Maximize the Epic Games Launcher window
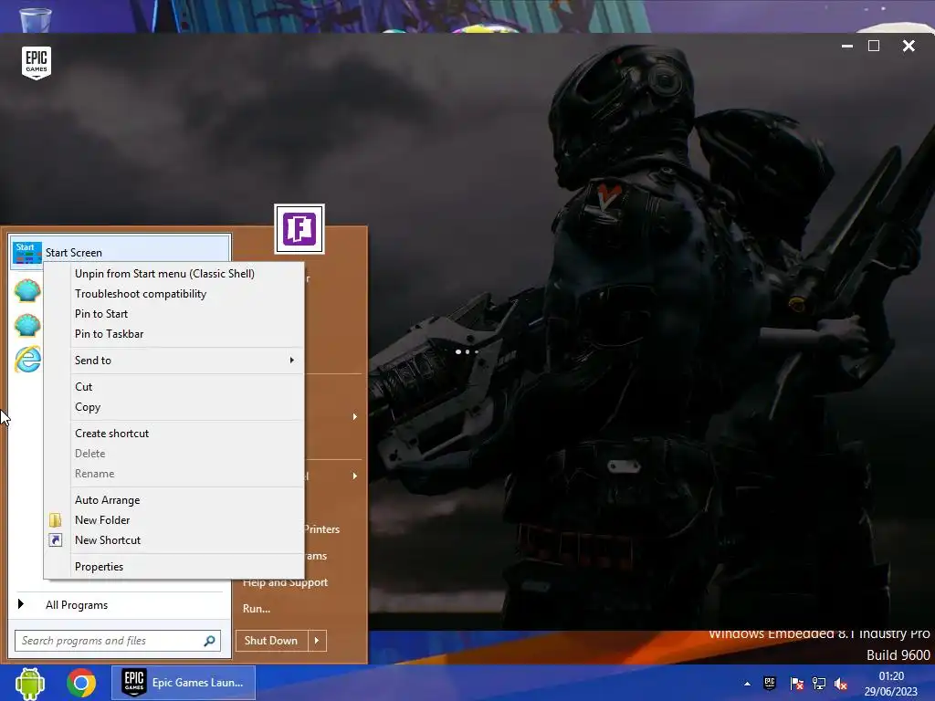Image resolution: width=935 pixels, height=701 pixels. click(x=874, y=46)
